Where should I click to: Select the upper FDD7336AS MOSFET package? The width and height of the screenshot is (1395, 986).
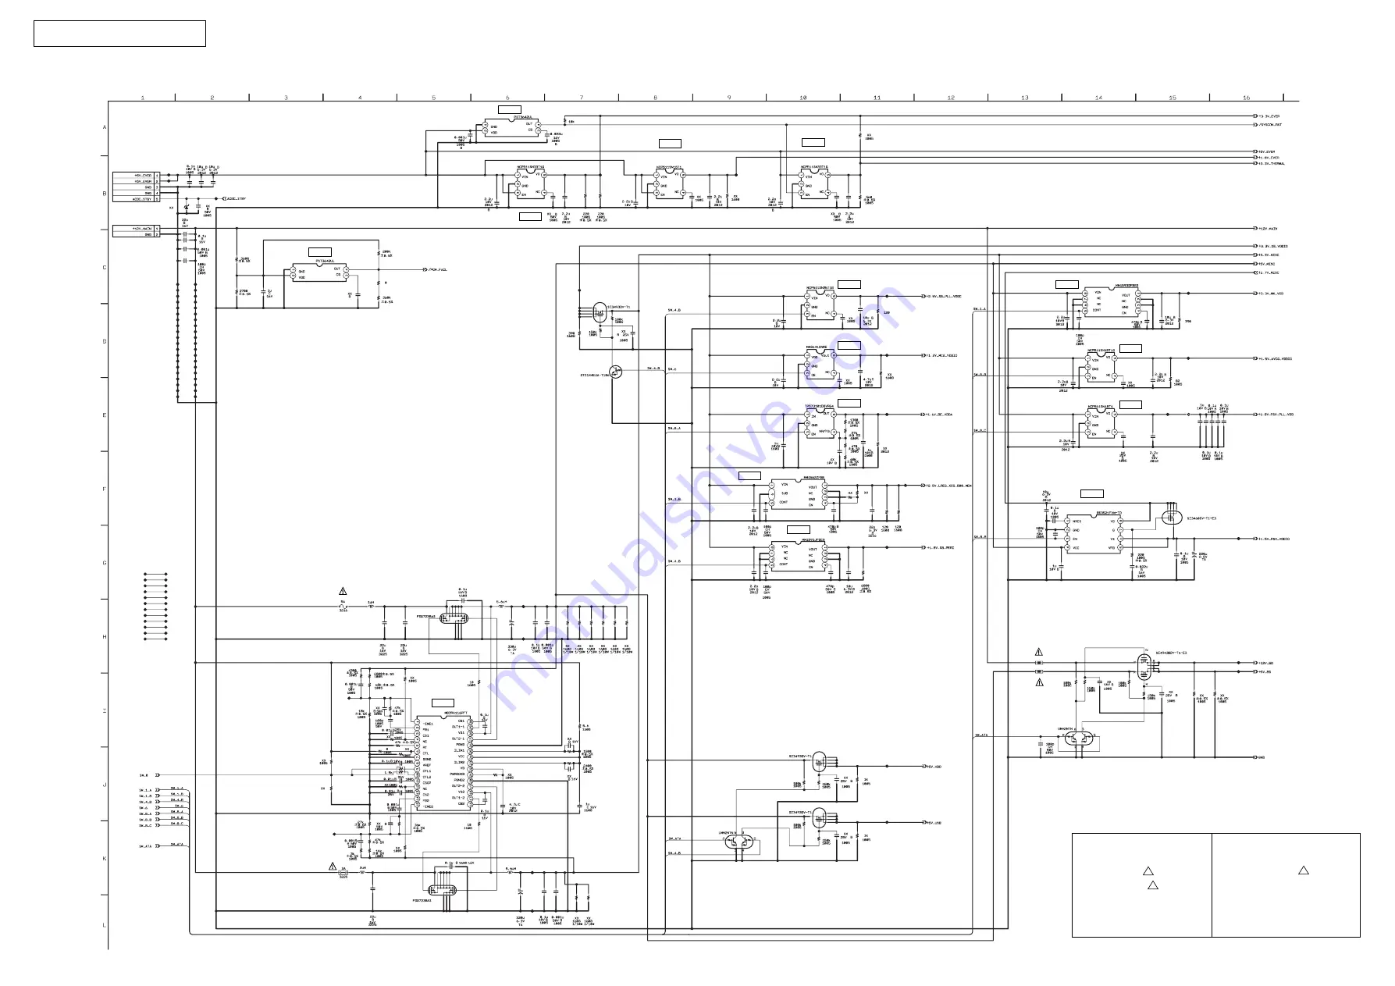click(x=454, y=618)
